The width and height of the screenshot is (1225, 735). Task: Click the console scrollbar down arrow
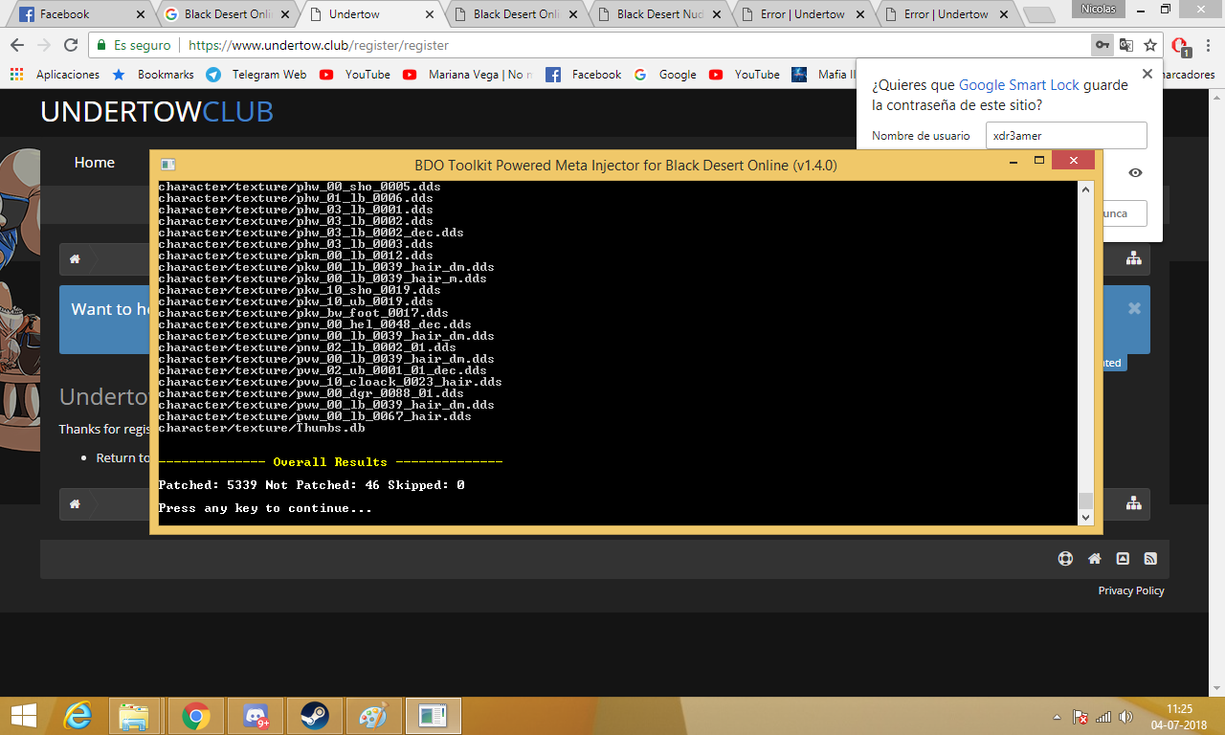1085,517
